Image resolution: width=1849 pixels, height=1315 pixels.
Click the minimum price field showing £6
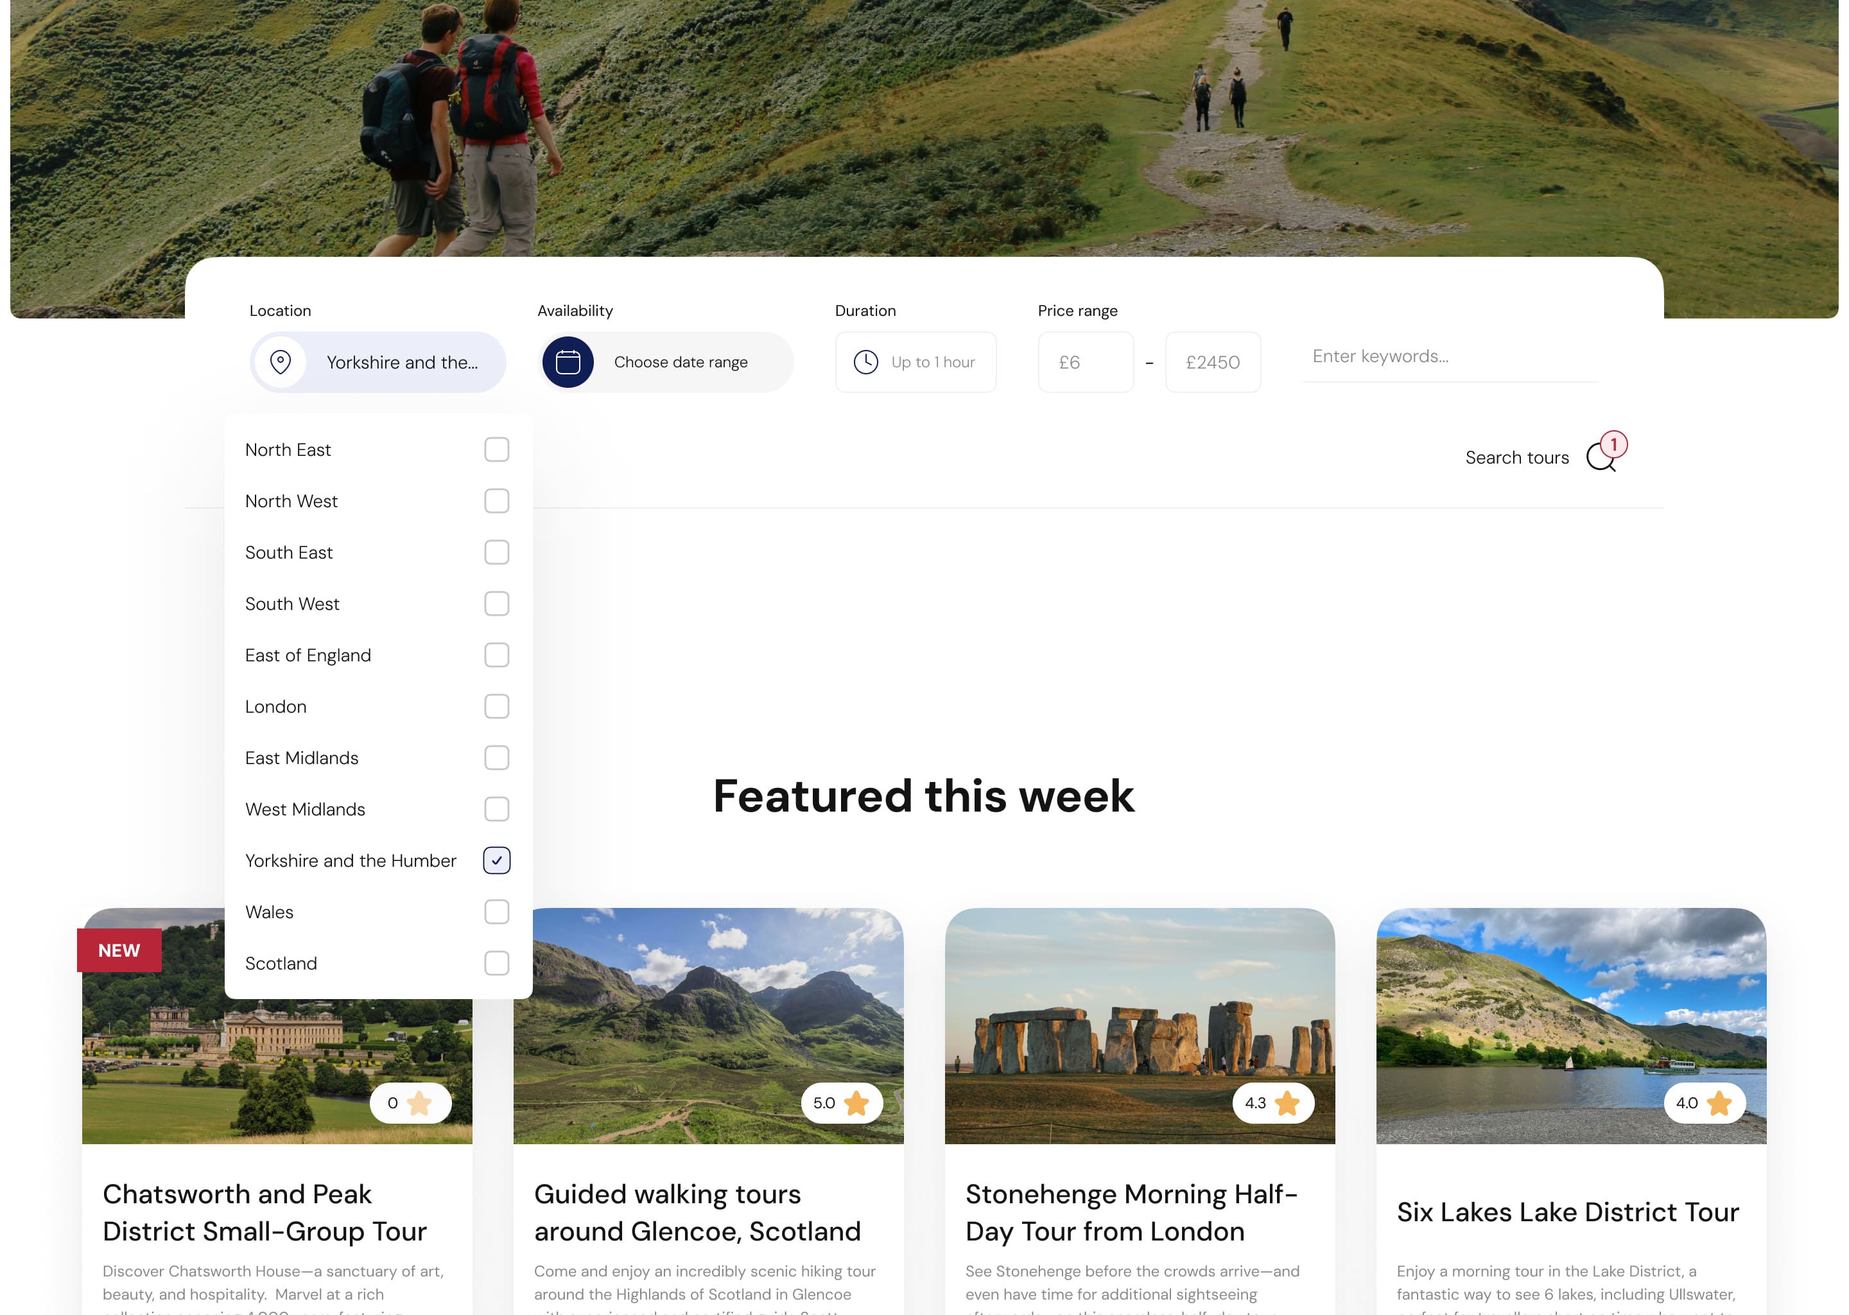[x=1086, y=362]
